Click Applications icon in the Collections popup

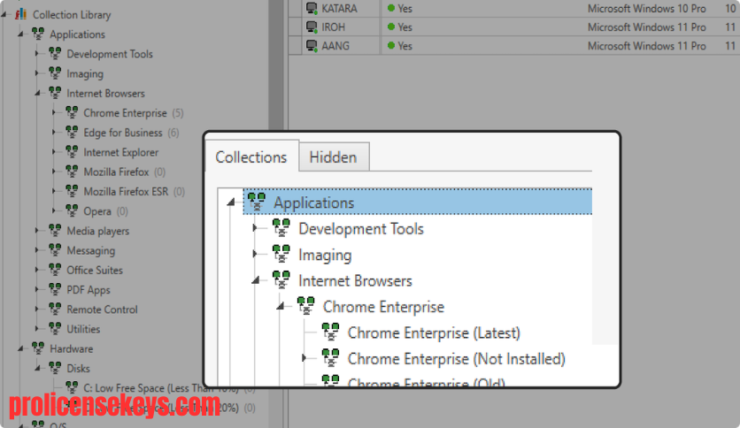coord(257,202)
